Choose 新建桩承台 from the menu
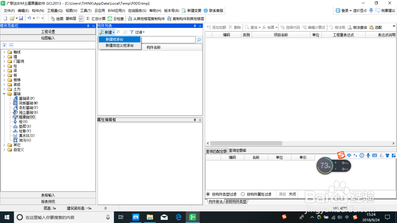Viewport: 397px width, 223px height. coord(119,39)
